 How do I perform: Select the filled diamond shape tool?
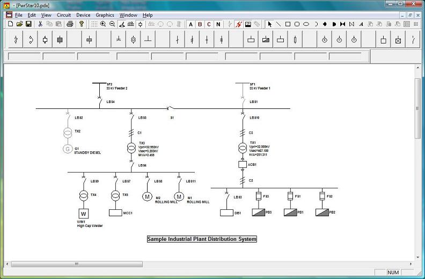point(325,24)
